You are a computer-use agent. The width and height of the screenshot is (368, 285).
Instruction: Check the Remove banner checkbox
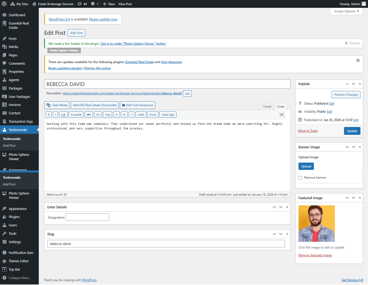[x=300, y=178]
